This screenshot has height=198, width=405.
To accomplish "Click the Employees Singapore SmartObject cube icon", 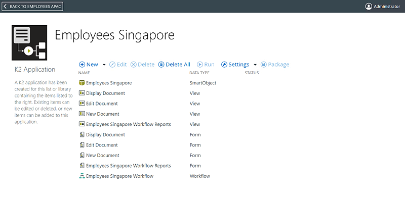I will coord(82,83).
